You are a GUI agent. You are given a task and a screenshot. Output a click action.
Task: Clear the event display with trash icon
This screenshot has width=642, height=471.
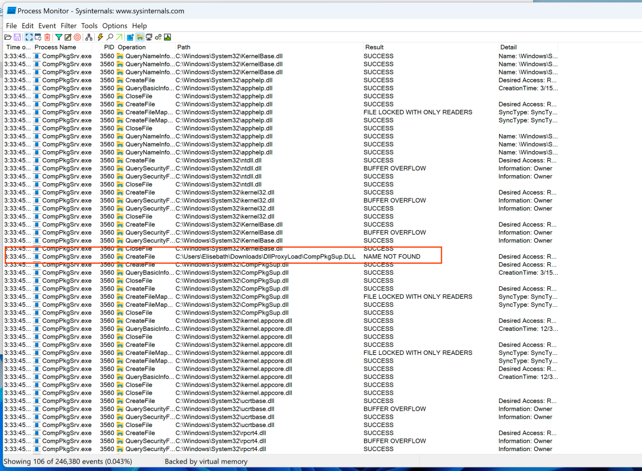click(x=48, y=37)
